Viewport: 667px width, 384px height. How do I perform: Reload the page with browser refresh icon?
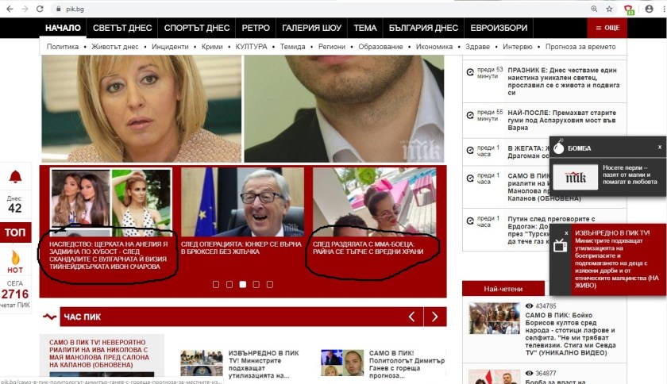tap(39, 9)
